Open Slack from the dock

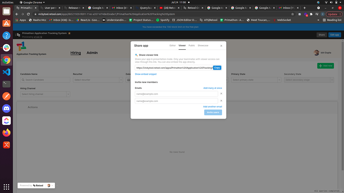pos(6,47)
